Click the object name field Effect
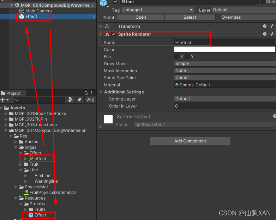Viewport: 276px width, 220px height. tap(190, 2)
